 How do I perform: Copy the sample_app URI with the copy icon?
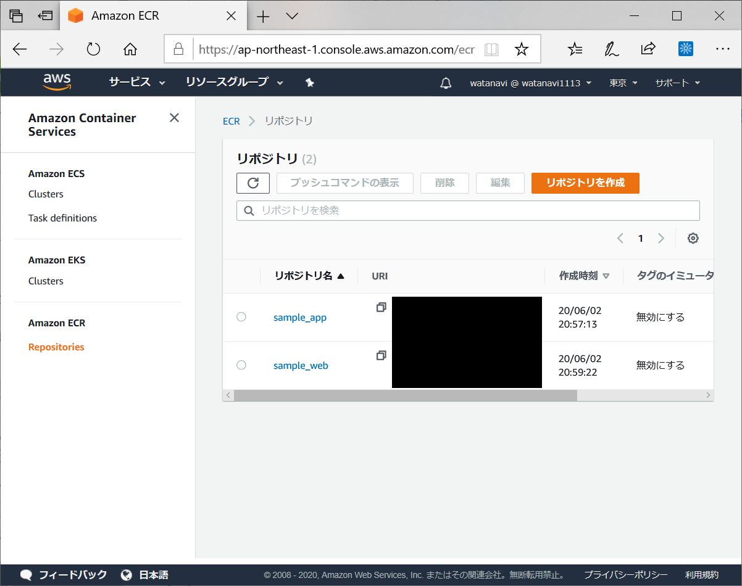pyautogui.click(x=381, y=307)
